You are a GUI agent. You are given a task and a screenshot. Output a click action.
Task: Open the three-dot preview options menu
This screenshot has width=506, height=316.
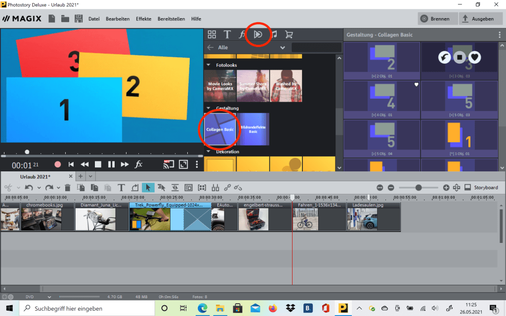tap(197, 164)
